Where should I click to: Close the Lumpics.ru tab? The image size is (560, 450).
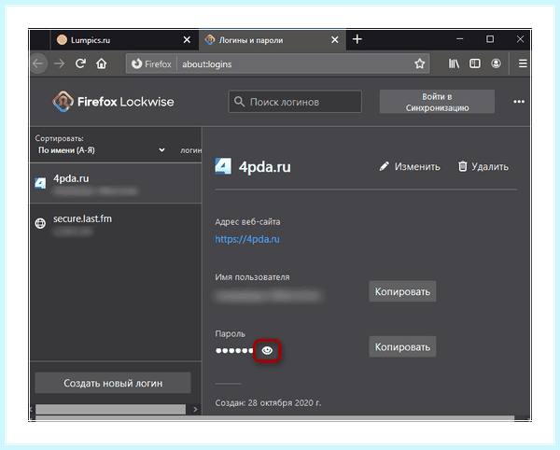(x=187, y=40)
